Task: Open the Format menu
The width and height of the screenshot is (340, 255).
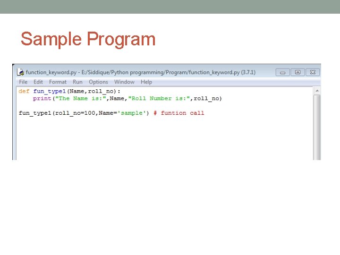Action: 58,82
